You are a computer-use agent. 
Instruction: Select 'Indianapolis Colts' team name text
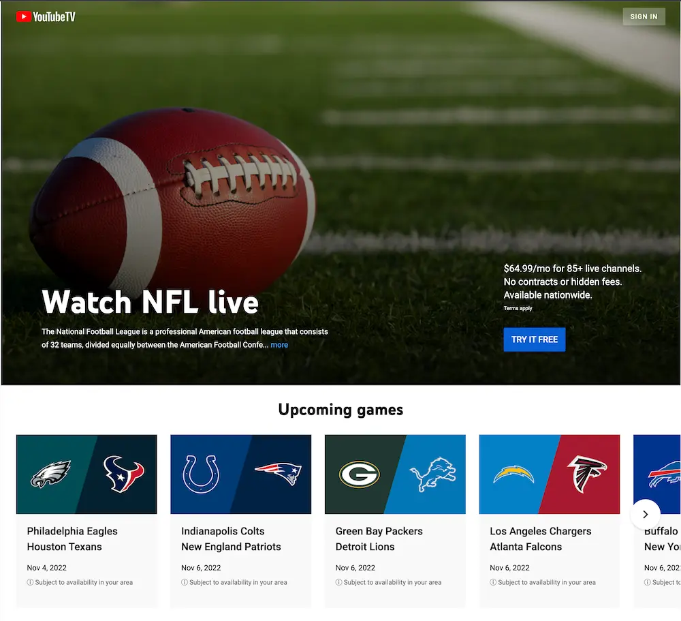coord(223,531)
